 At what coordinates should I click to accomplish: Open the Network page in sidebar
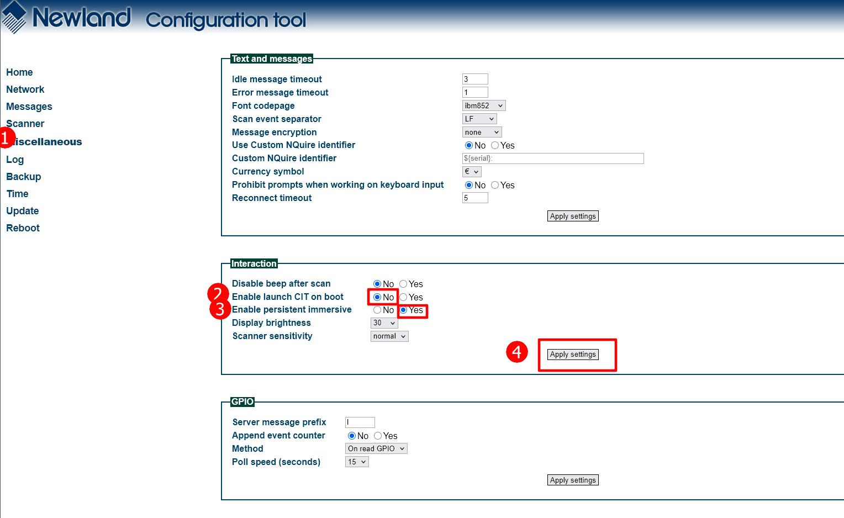(25, 89)
